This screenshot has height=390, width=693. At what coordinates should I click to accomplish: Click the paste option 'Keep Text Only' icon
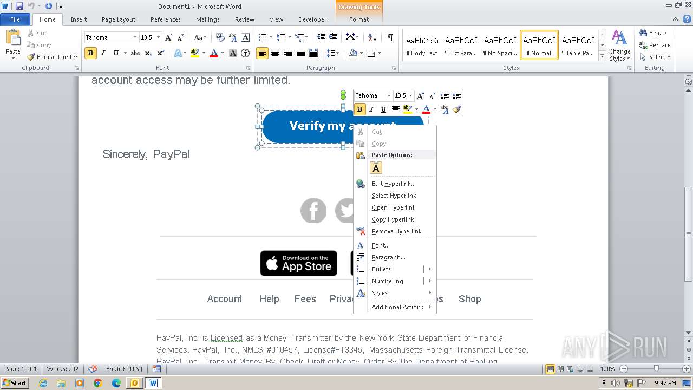point(376,168)
